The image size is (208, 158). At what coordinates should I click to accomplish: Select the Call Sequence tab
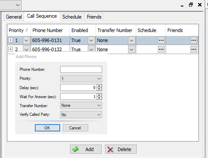pos(42,16)
